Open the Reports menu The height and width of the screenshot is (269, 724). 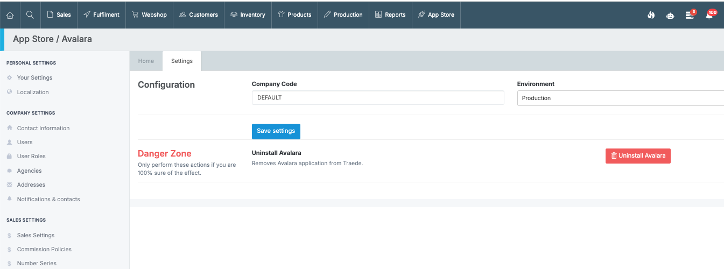[x=390, y=15]
